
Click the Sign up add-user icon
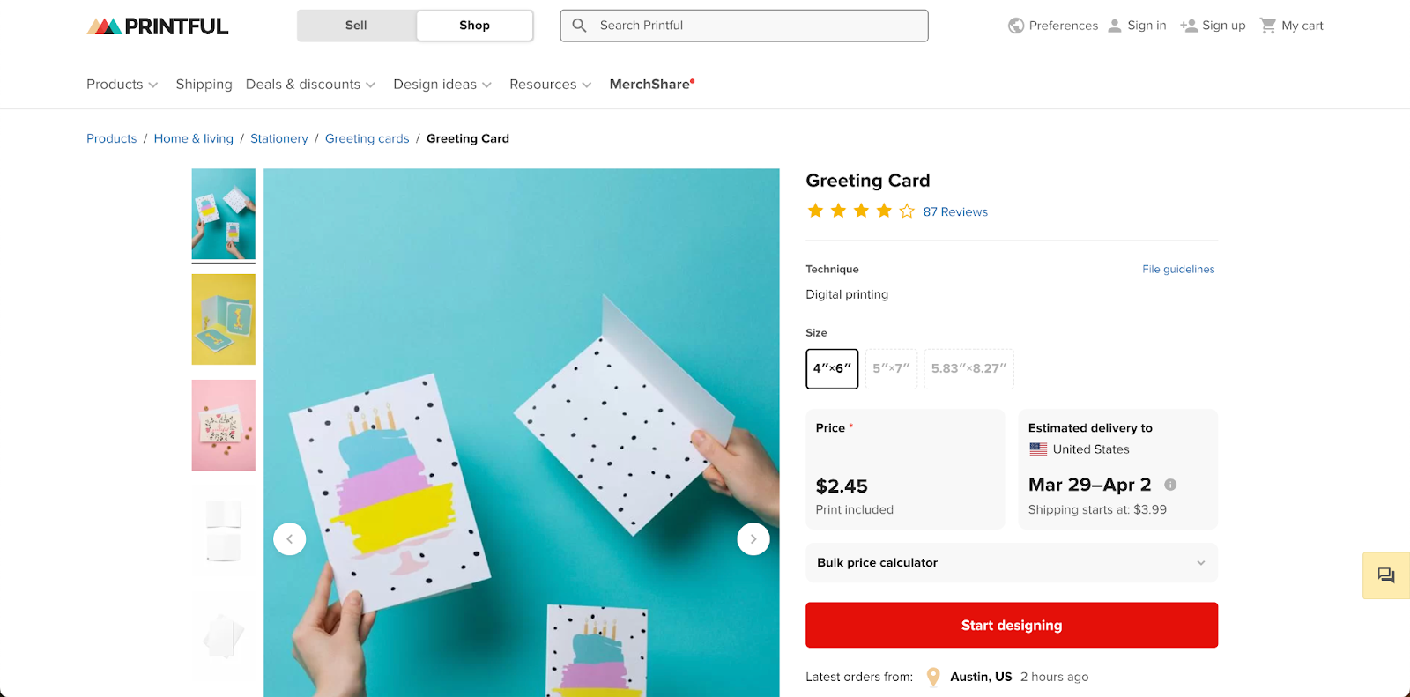(x=1187, y=26)
